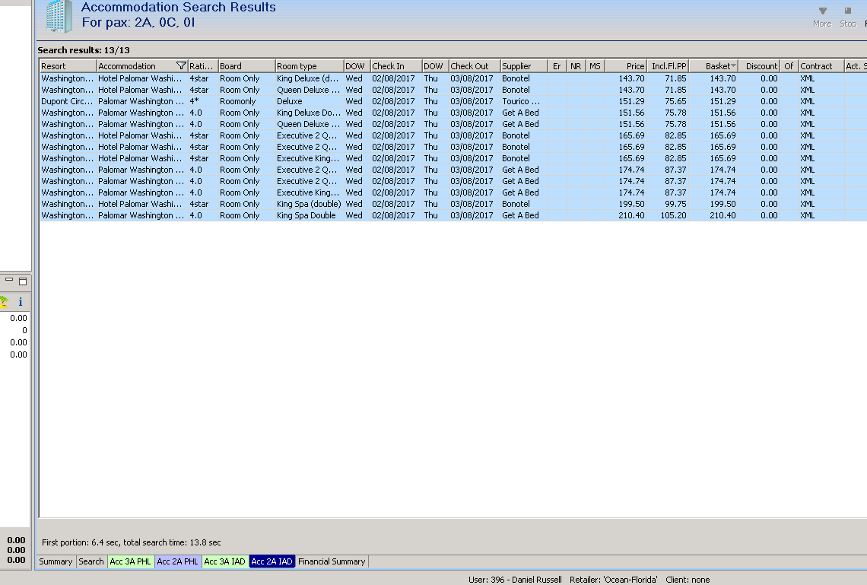
Task: Select the 'King Deluxe (d...' room cell
Action: (308, 78)
